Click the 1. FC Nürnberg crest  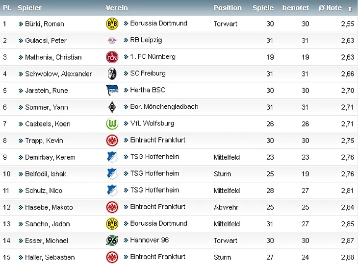pos(112,57)
